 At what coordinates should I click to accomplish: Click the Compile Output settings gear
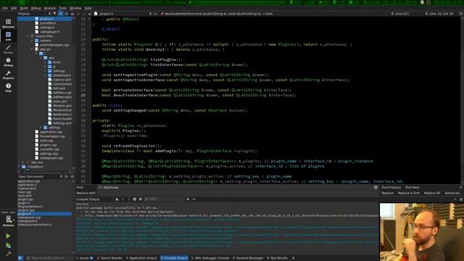[x=140, y=199]
